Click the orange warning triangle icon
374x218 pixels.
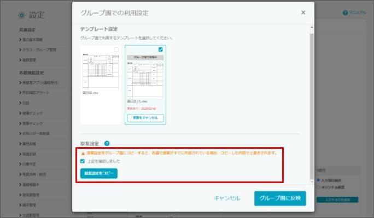point(83,153)
